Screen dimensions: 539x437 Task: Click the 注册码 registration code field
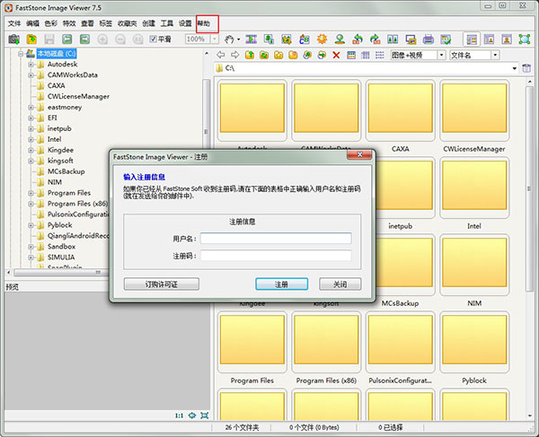click(276, 256)
